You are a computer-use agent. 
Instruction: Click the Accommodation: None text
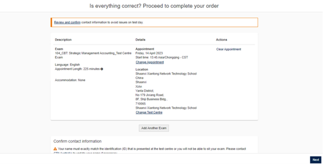(70, 80)
